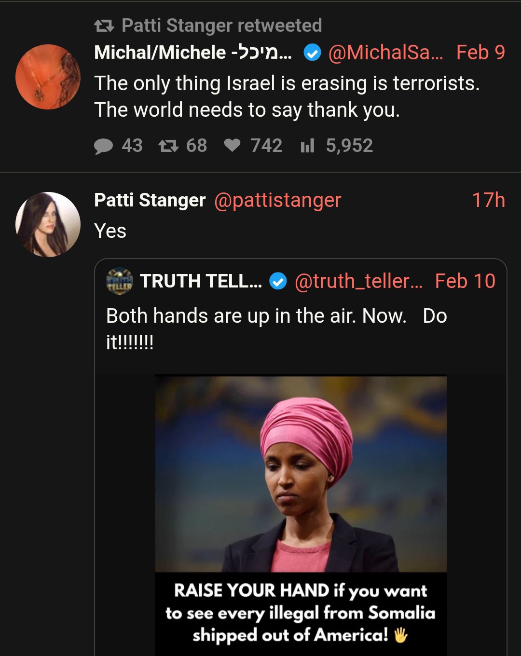Click the Patti Stanger display name
This screenshot has height=656, width=521.
click(150, 200)
